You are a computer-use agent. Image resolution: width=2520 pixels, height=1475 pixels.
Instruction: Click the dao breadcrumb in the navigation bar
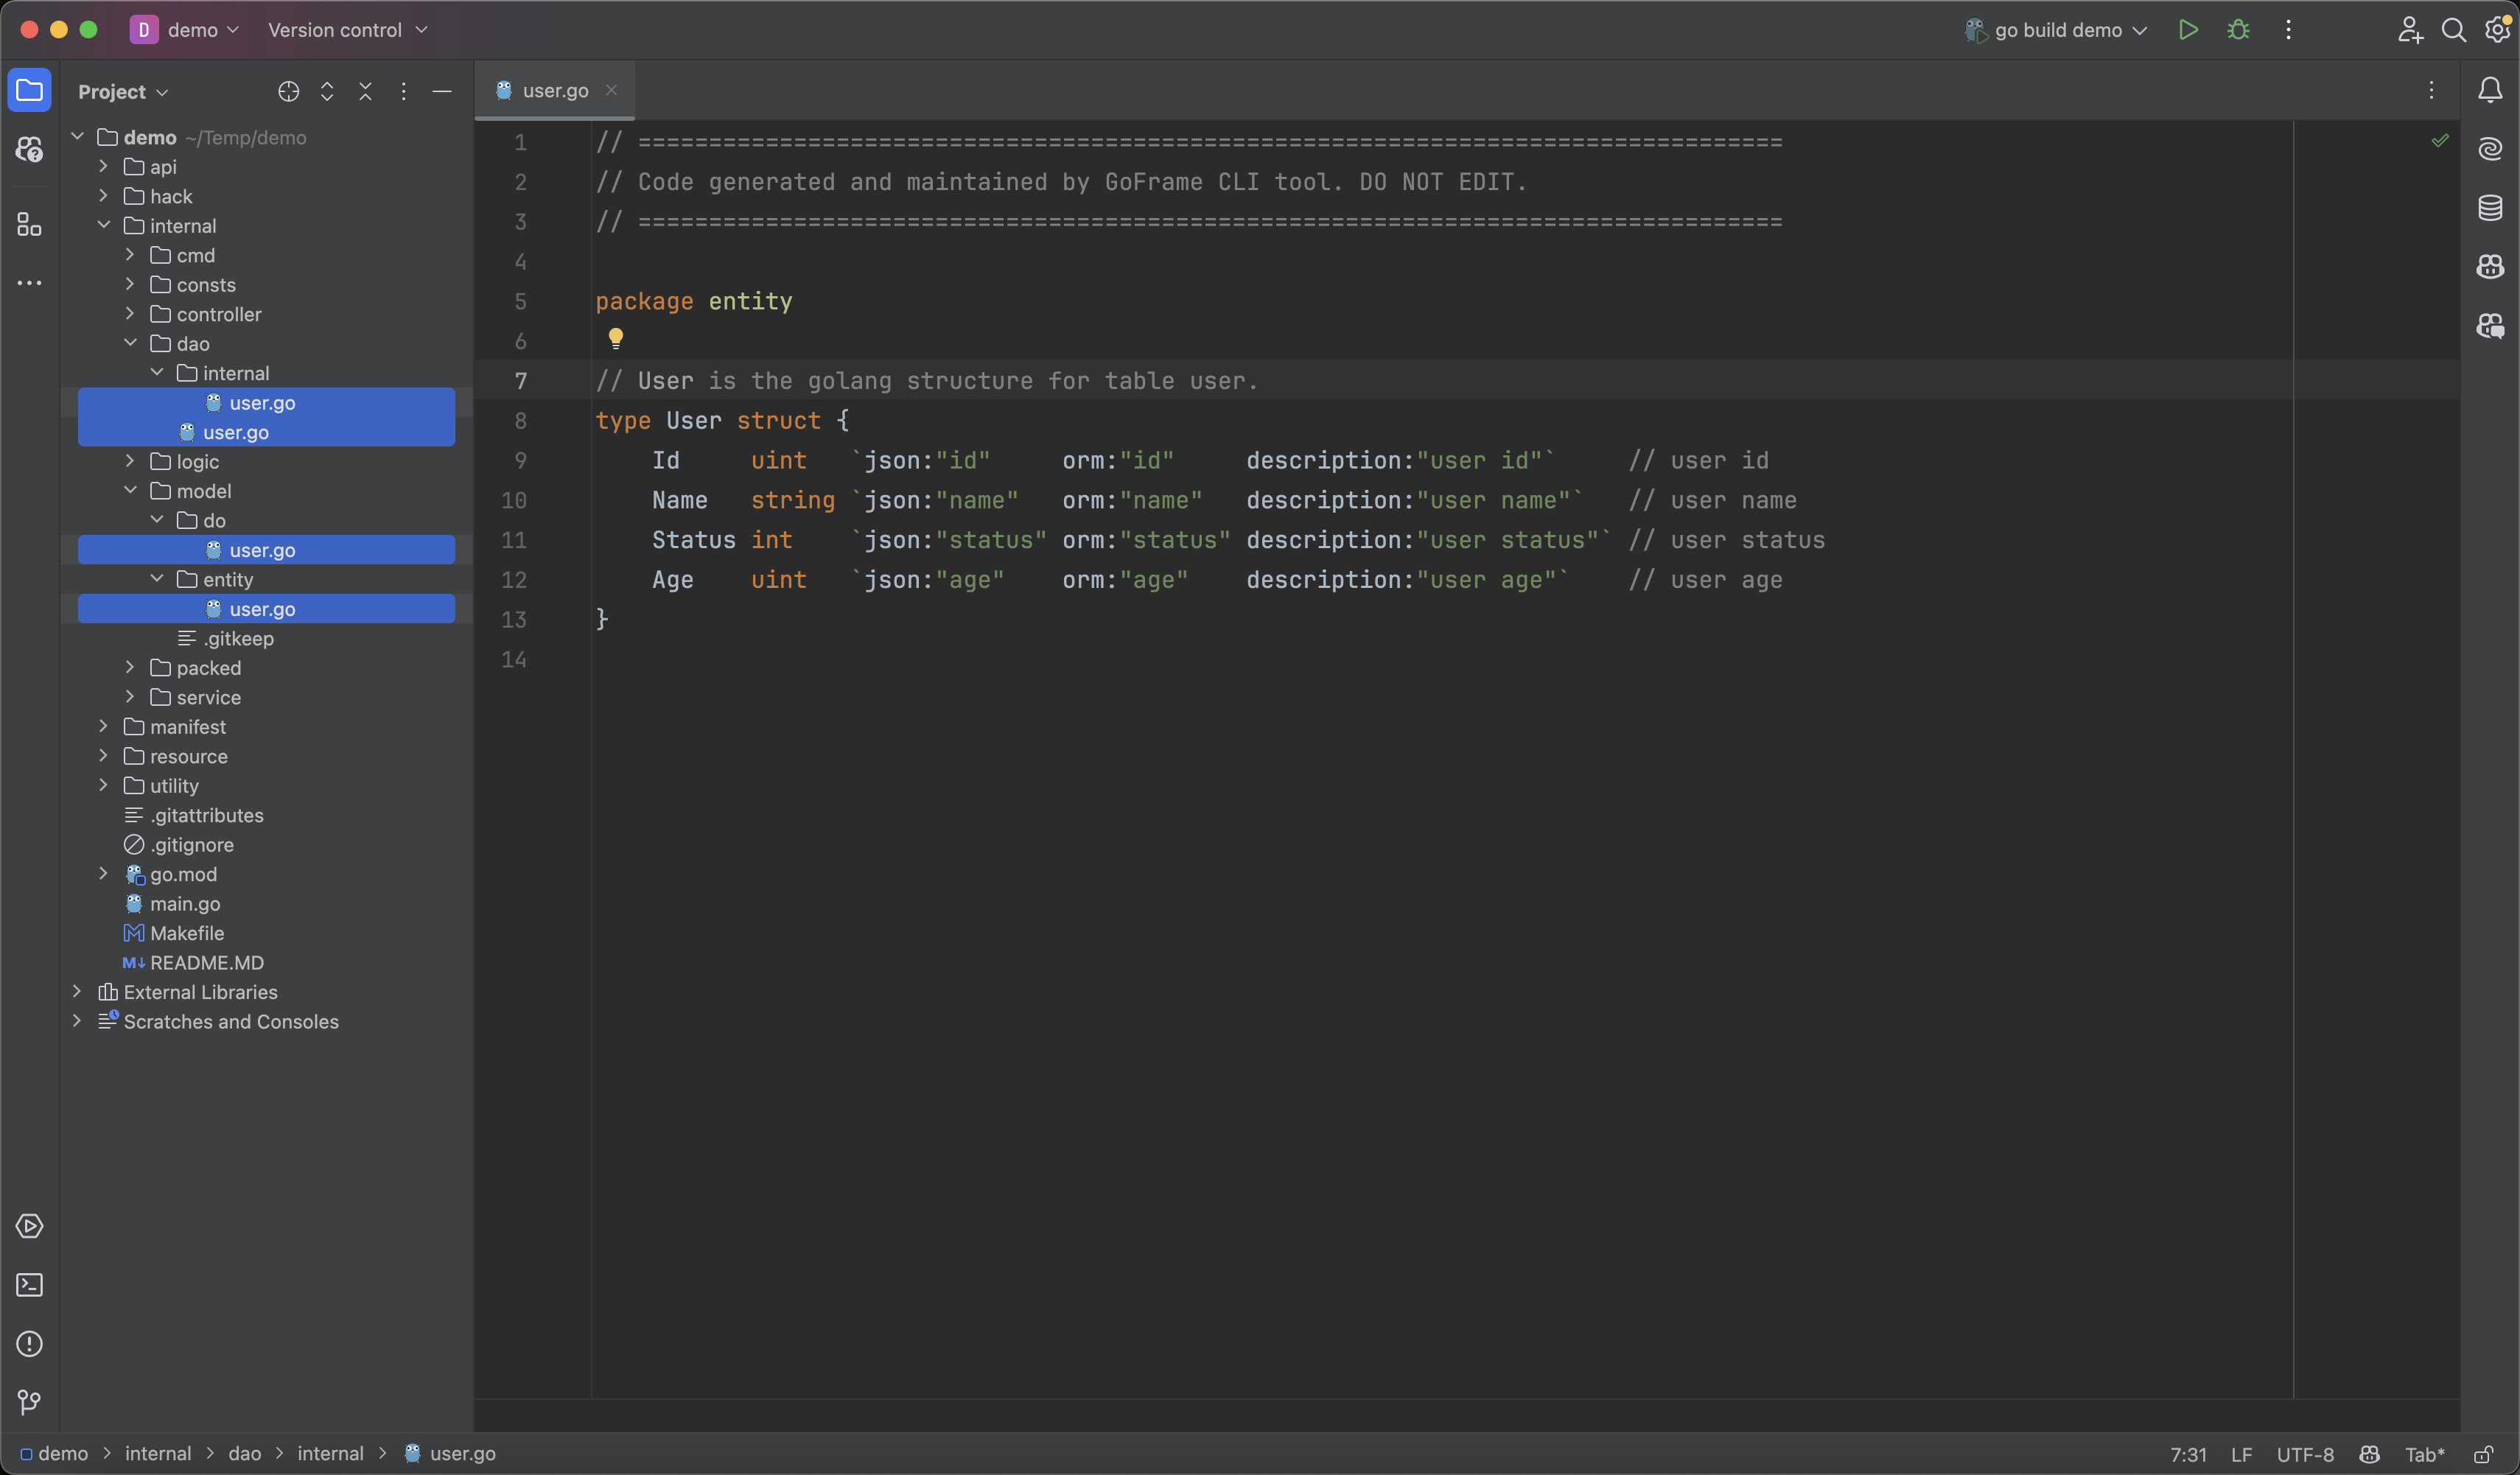click(x=244, y=1454)
